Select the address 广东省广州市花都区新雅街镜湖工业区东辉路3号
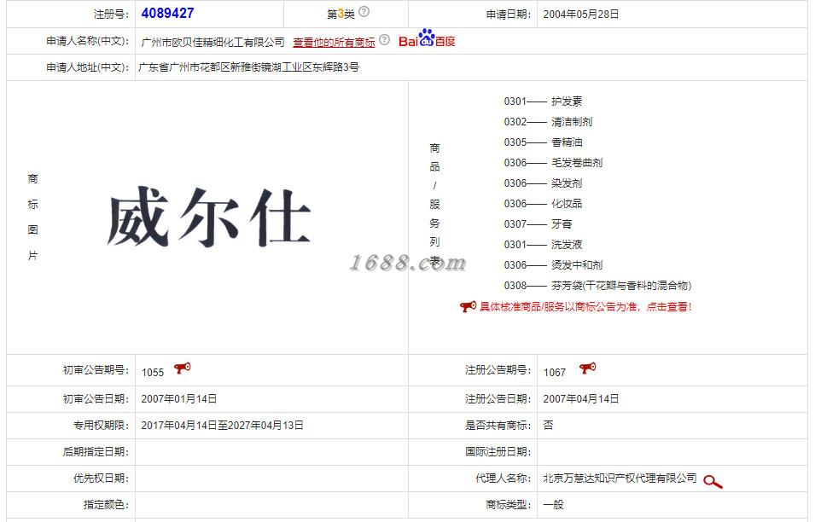Image resolution: width=815 pixels, height=522 pixels. click(248, 67)
